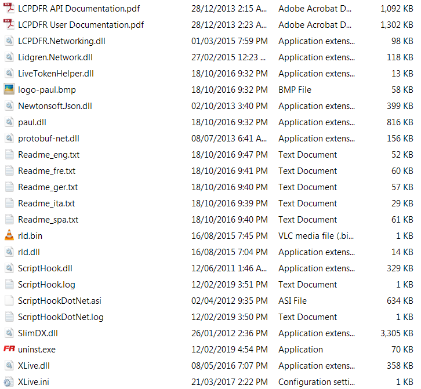421x389 pixels.
Task: Select the file name XLive.dll
Action: point(34,366)
